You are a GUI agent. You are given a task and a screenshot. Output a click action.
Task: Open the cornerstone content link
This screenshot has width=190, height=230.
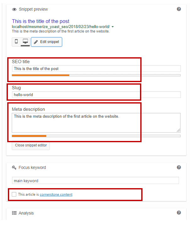click(x=56, y=194)
